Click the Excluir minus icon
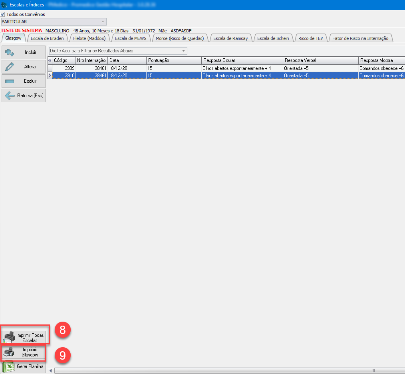 10,81
